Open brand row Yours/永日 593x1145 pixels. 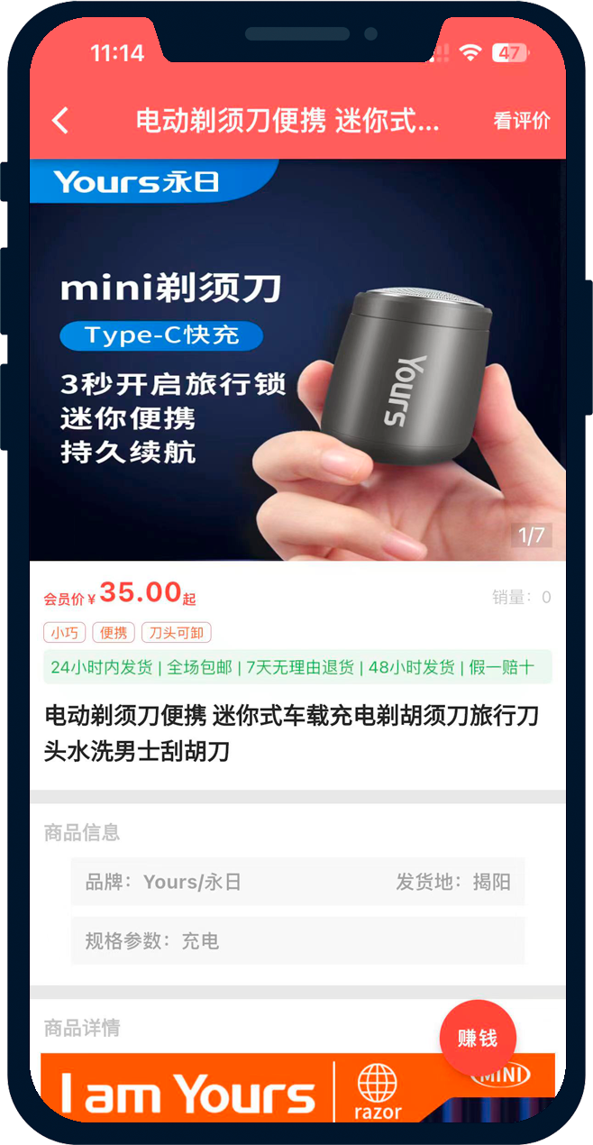tap(163, 882)
